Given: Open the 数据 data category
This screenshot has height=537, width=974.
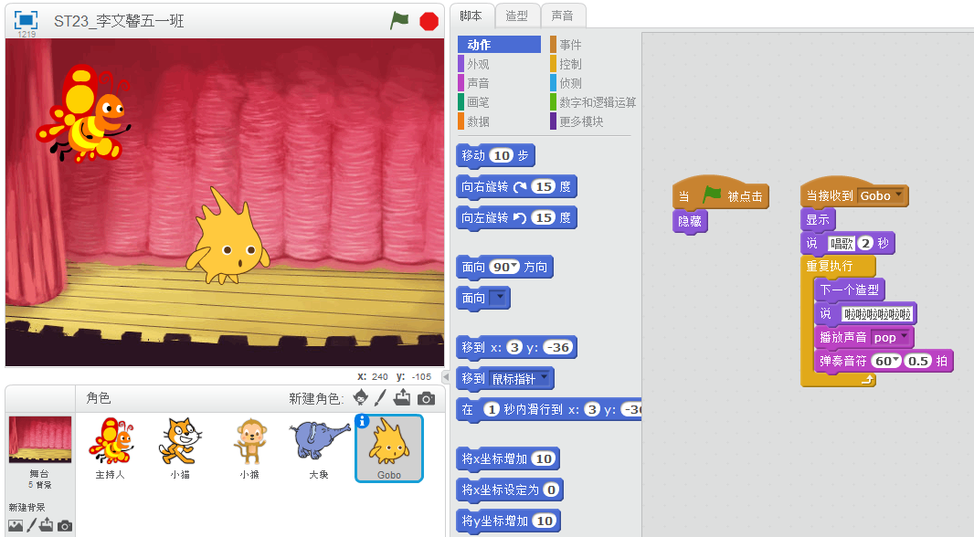Looking at the screenshot, I should tap(478, 121).
